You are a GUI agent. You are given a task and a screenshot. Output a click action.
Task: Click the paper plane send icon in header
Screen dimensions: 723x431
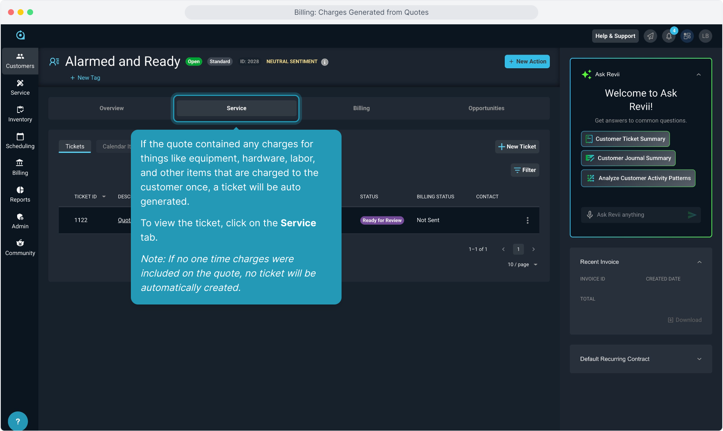pyautogui.click(x=650, y=36)
